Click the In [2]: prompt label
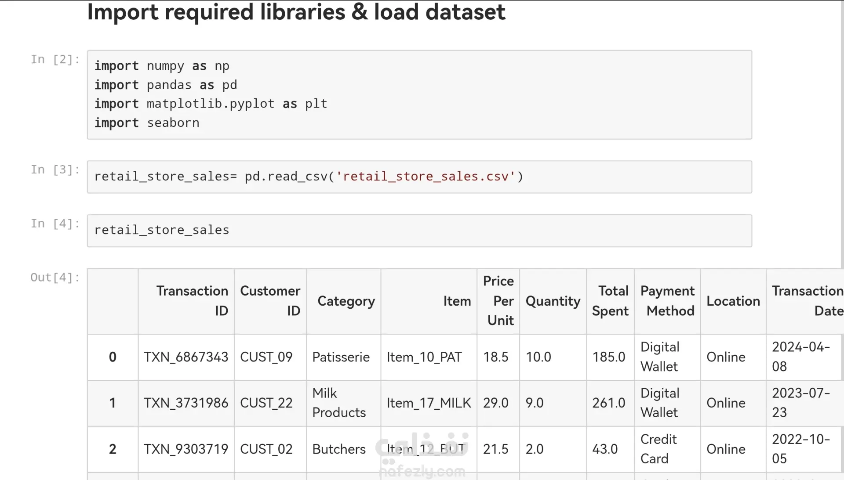 tap(55, 59)
